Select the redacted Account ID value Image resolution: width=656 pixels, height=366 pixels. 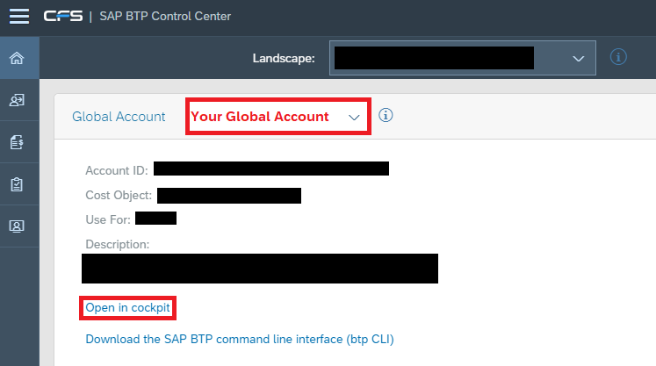pyautogui.click(x=271, y=169)
